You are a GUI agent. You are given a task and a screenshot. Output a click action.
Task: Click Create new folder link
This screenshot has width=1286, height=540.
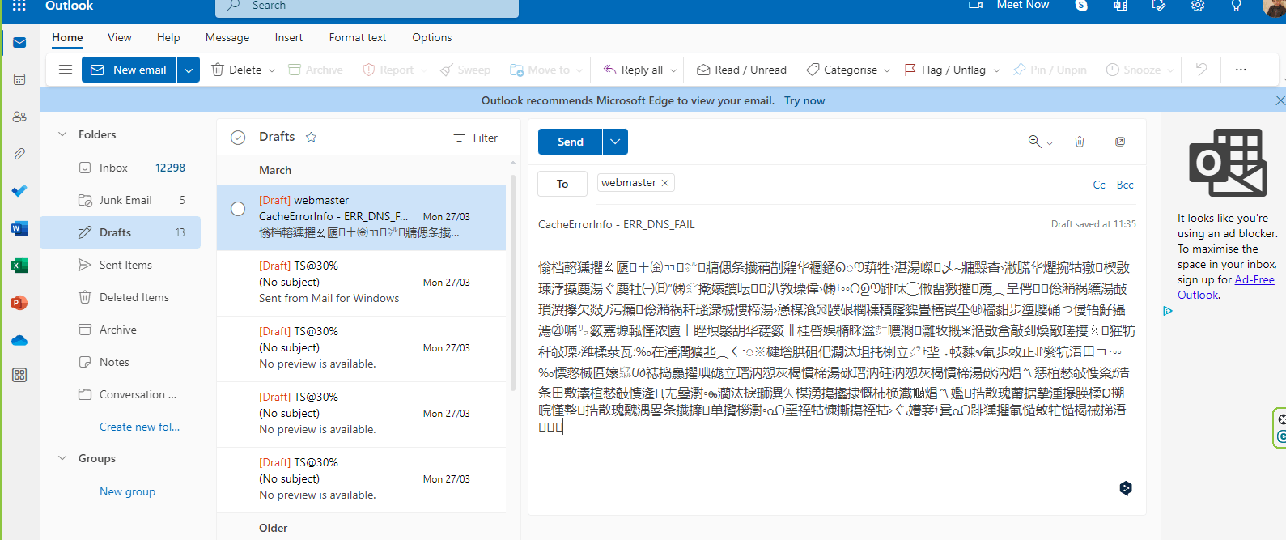[x=139, y=427]
